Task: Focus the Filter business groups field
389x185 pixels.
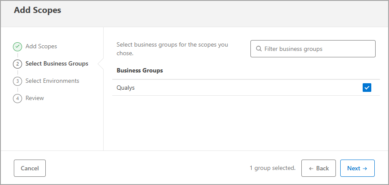Action: click(x=317, y=49)
